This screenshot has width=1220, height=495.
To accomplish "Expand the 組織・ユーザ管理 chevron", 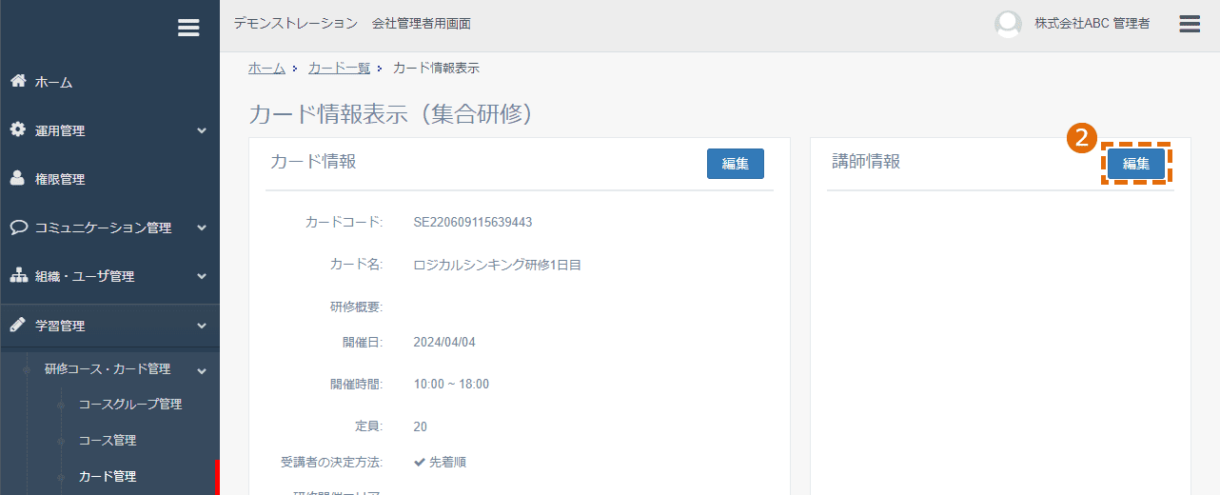I will 202,277.
